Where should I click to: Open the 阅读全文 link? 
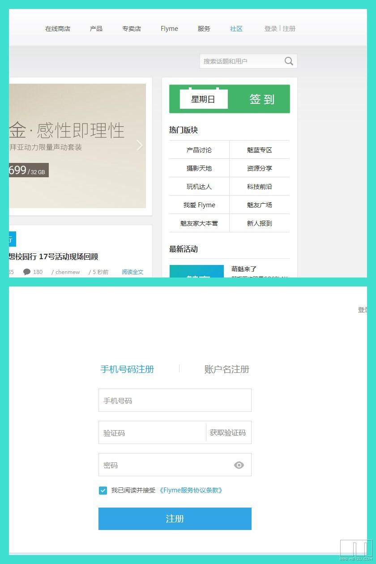click(132, 272)
